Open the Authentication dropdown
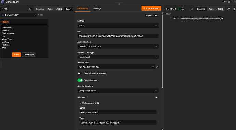Image resolution: width=236 pixels, height=130 pixels. click(x=118, y=46)
